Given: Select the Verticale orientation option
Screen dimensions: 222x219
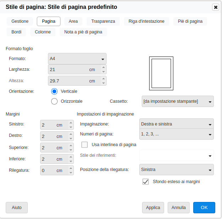Looking at the screenshot, I should point(54,91).
